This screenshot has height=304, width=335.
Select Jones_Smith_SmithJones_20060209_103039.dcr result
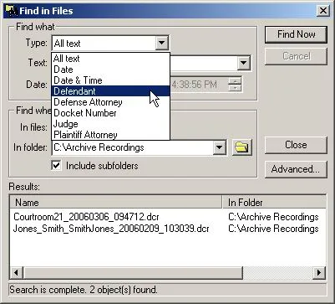click(x=111, y=229)
